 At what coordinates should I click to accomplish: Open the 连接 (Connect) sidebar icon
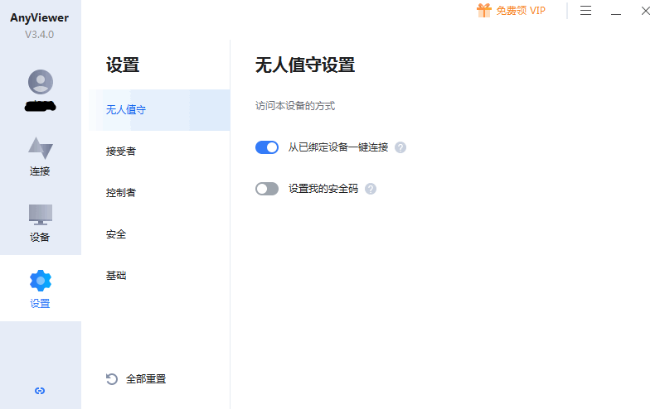[x=40, y=149]
